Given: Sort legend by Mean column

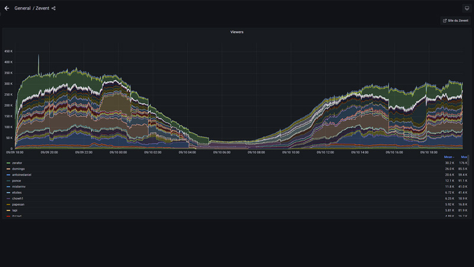Looking at the screenshot, I should pyautogui.click(x=449, y=157).
